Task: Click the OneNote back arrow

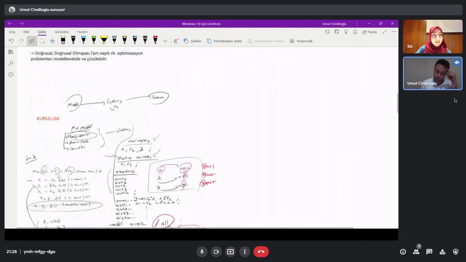Action: [10, 24]
